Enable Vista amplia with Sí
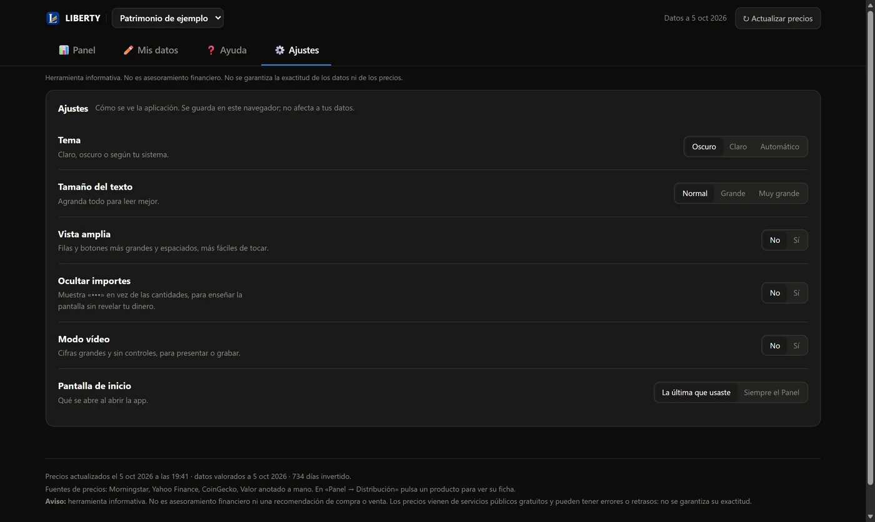This screenshot has height=522, width=875. pos(796,240)
